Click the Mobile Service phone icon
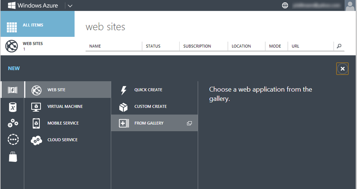357x189 pixels. point(36,124)
